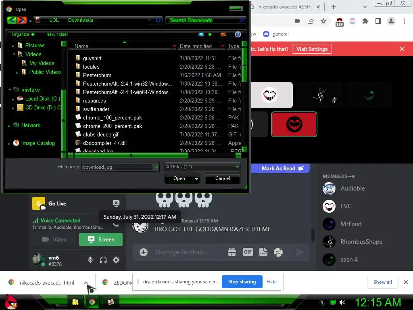Expand the File name history dropdown
The height and width of the screenshot is (310, 413).
pos(157,167)
